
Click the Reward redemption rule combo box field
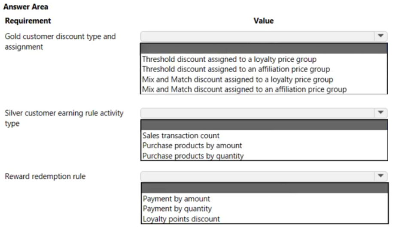point(264,176)
